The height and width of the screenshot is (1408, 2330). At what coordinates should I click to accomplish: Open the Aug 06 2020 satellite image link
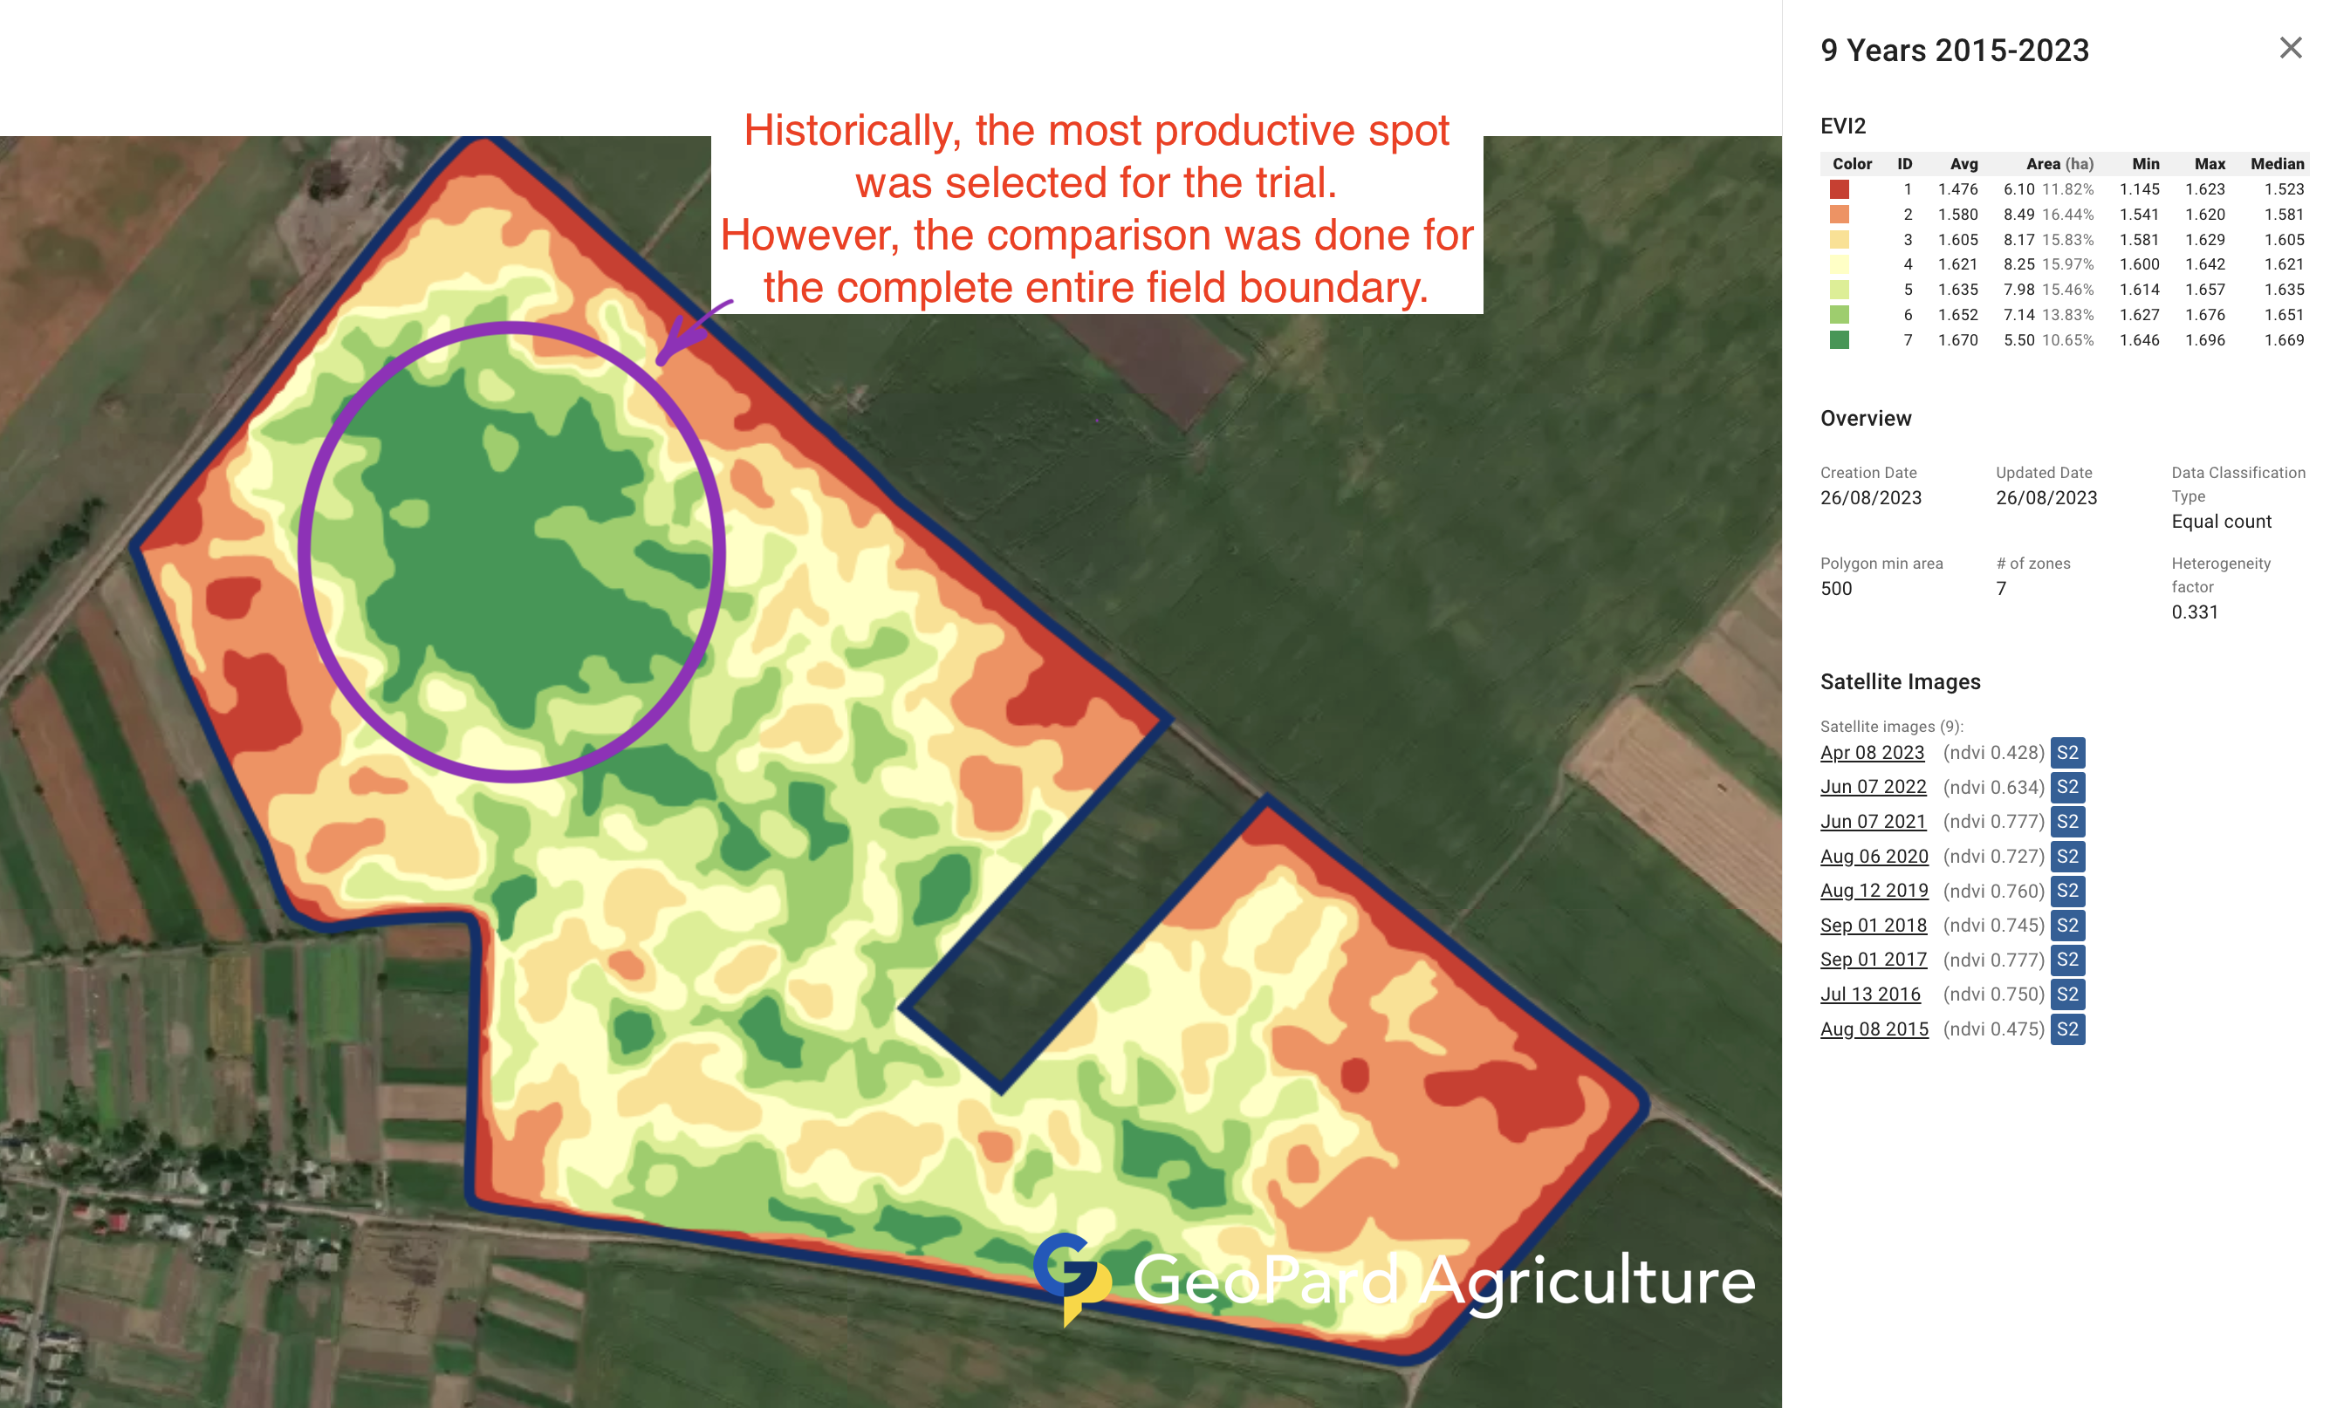tap(1874, 856)
